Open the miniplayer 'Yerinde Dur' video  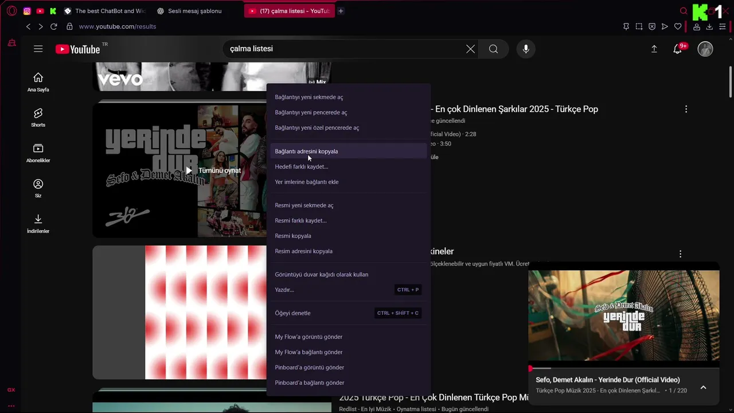tap(624, 316)
